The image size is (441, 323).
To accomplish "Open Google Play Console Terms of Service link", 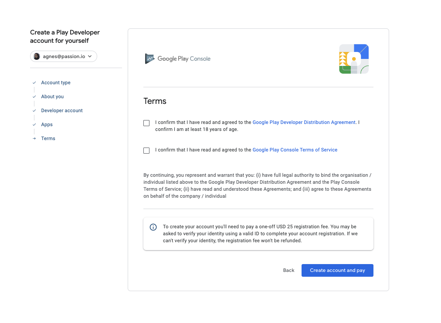I will (295, 150).
